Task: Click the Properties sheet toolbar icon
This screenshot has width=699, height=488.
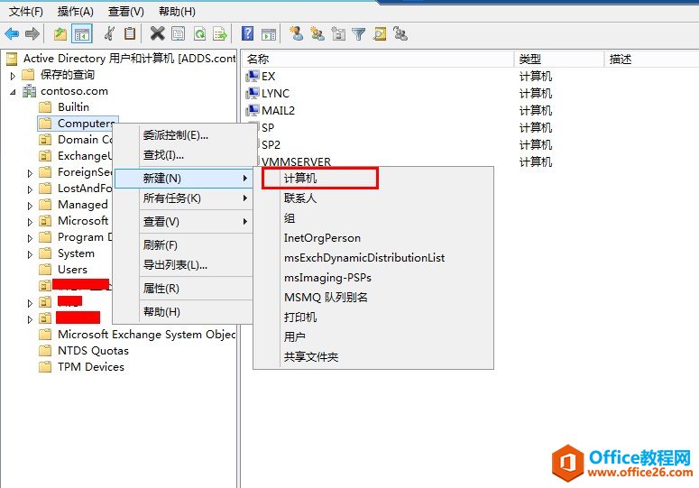Action: [x=179, y=34]
